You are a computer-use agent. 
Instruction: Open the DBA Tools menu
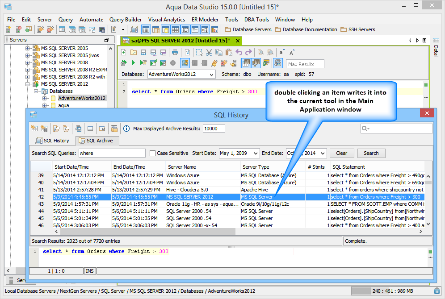(256, 20)
